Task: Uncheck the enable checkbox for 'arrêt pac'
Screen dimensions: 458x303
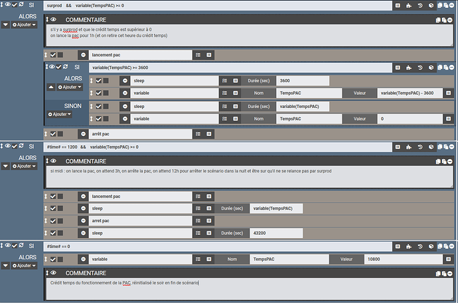Action: (52, 134)
